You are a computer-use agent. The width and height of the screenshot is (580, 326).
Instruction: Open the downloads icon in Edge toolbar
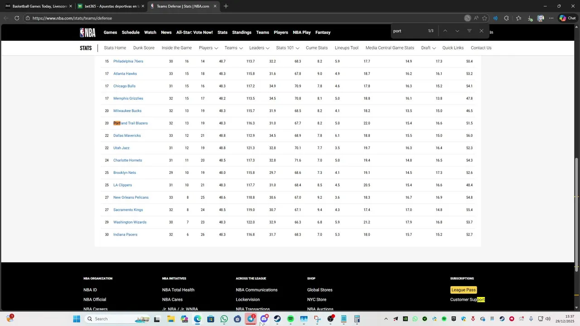(530, 18)
